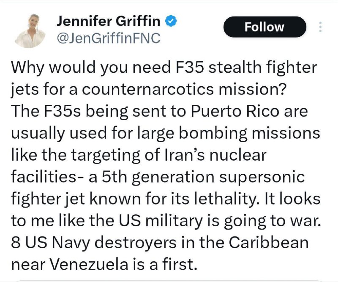The width and height of the screenshot is (338, 282).
Task: Click the line starting "Why would you need F35"
Action: point(164,68)
